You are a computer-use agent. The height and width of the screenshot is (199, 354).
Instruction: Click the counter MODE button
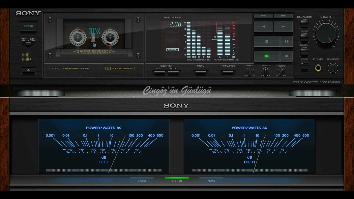coord(173,72)
